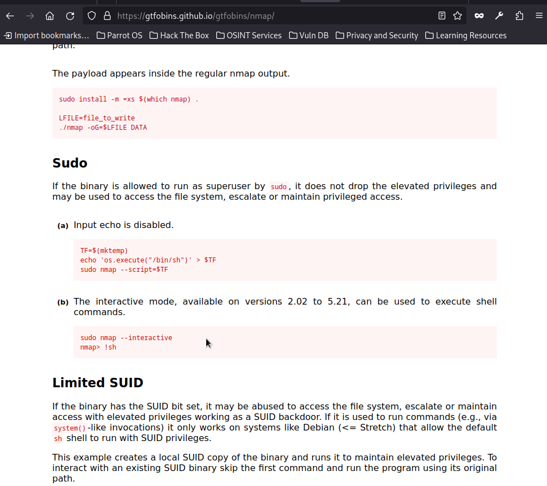Open the Parrot OS bookmarks folder
547x486 pixels.
(x=120, y=36)
